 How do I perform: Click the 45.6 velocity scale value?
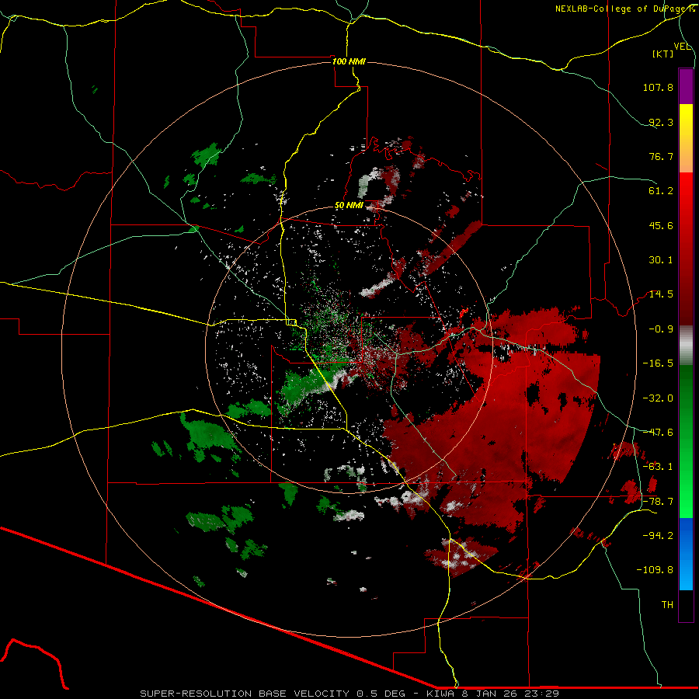661,225
